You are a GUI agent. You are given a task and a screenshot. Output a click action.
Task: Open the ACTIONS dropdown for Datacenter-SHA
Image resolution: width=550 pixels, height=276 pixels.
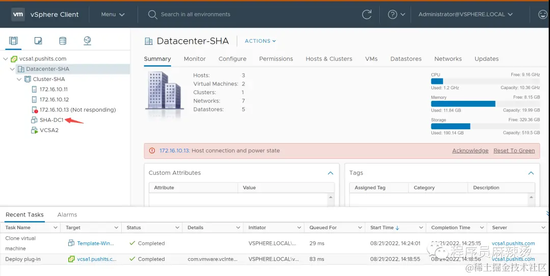[260, 41]
